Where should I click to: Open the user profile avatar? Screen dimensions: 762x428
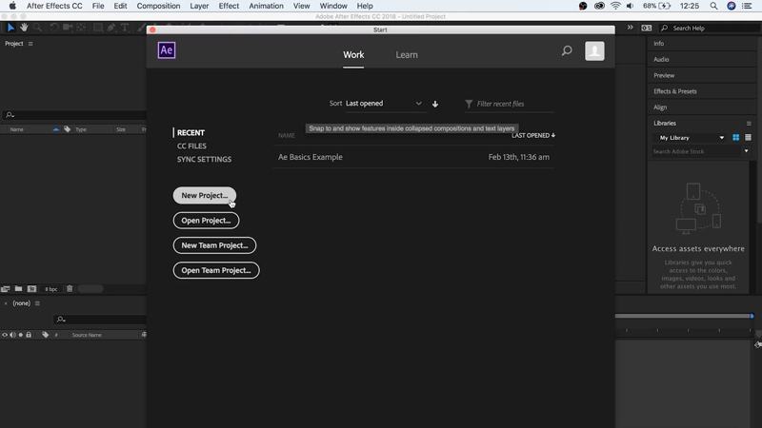(x=594, y=51)
